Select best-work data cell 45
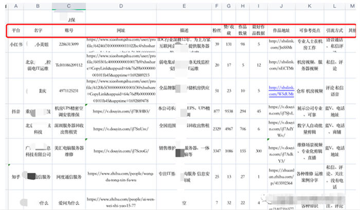Viewport: 360px width, 210px height. click(259, 111)
